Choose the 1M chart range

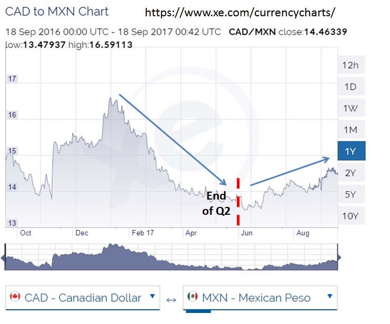click(x=351, y=130)
